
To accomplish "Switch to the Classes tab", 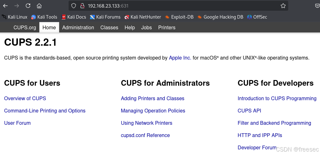I will coord(109,28).
